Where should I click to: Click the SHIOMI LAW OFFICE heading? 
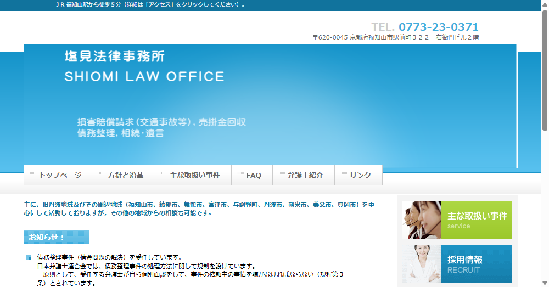(x=144, y=77)
